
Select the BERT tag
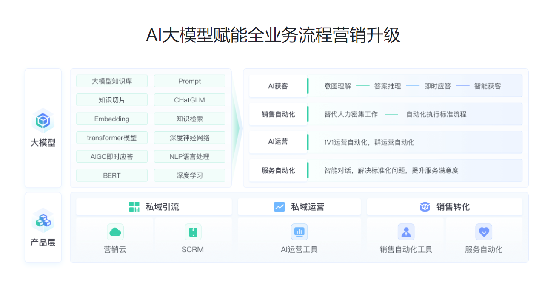[112, 175]
